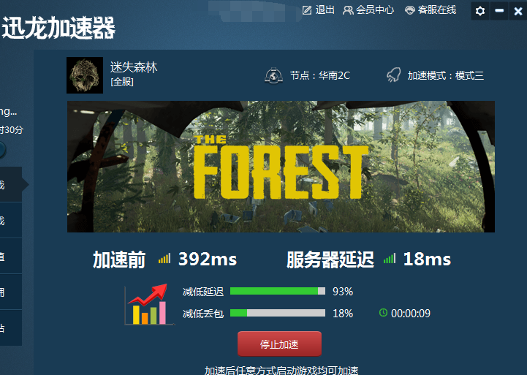Click the chart with red arrow icon
This screenshot has width=527, height=375.
pyautogui.click(x=149, y=304)
